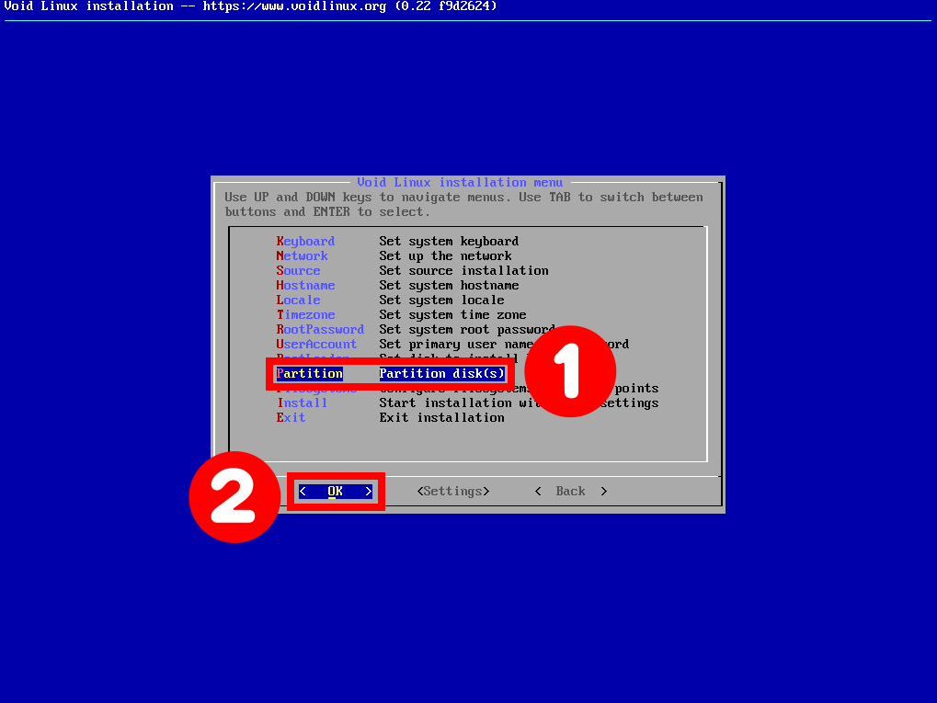This screenshot has width=937, height=703.
Task: Click the voidlinux.org URL in the header
Action: (x=294, y=6)
